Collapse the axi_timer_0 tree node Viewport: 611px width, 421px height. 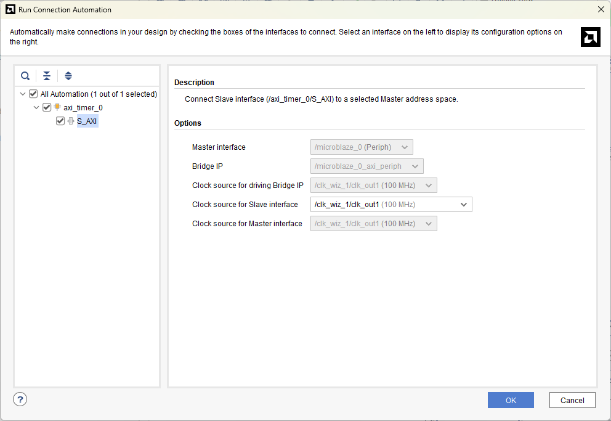[x=36, y=107]
